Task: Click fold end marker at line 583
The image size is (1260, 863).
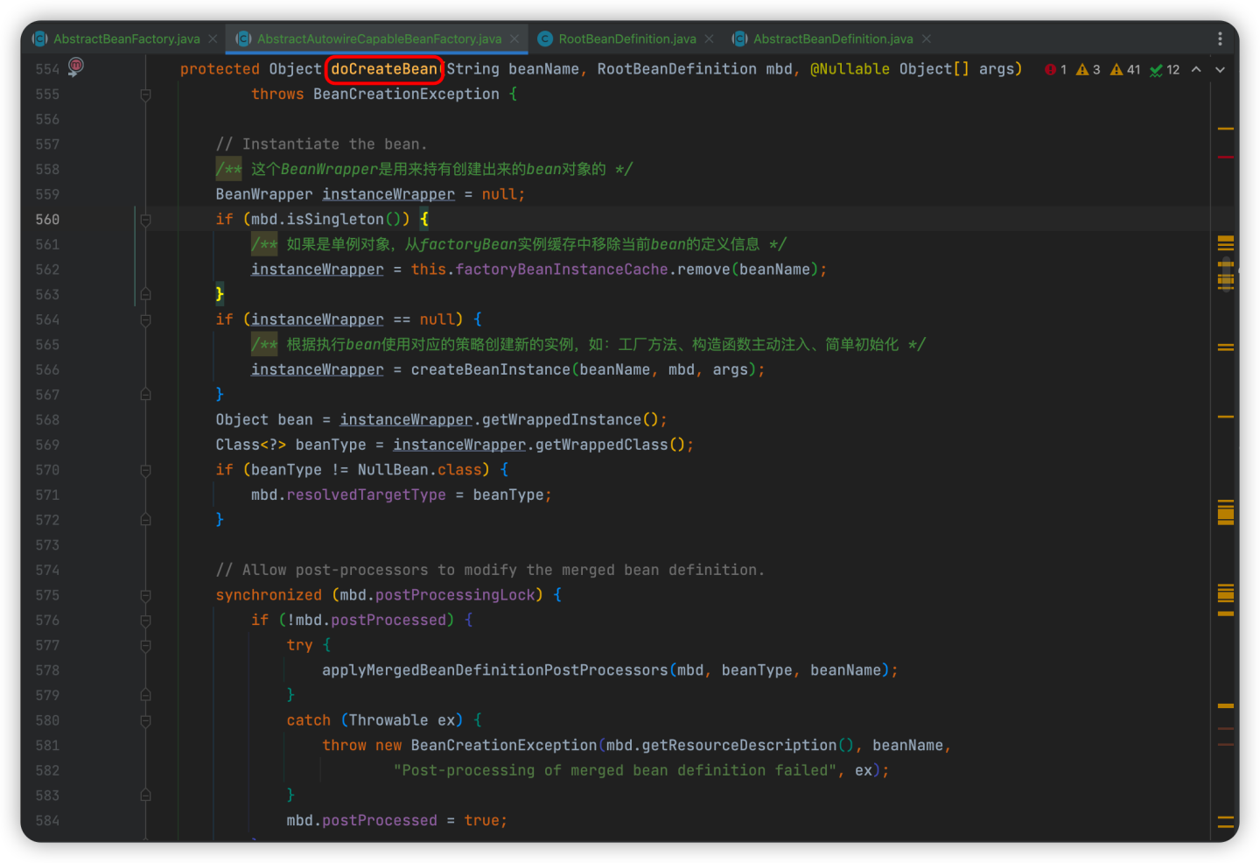Action: (x=146, y=796)
